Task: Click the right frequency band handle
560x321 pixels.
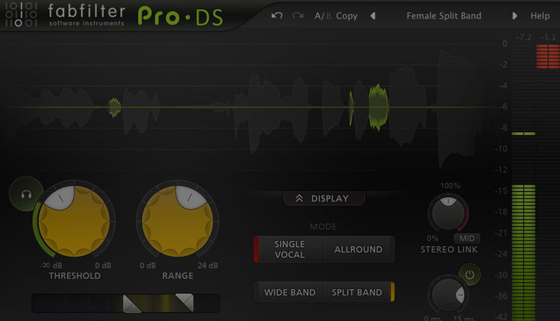Action: 184,302
